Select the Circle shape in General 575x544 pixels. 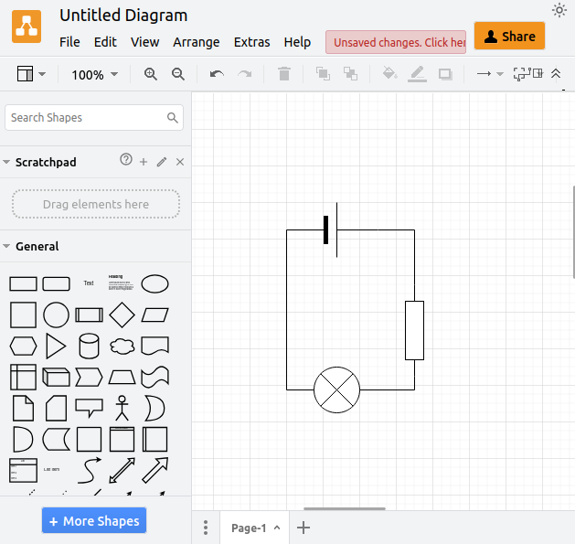[x=56, y=315]
